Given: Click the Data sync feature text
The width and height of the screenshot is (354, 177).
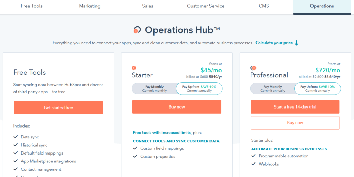Looking at the screenshot, I should pyautogui.click(x=30, y=137).
